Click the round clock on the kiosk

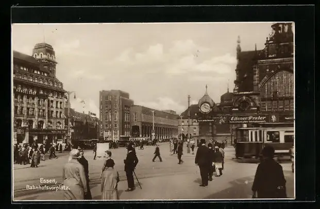[x=206, y=108]
